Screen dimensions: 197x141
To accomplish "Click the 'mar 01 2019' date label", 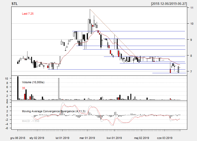I will pyautogui.click(x=87, y=138).
